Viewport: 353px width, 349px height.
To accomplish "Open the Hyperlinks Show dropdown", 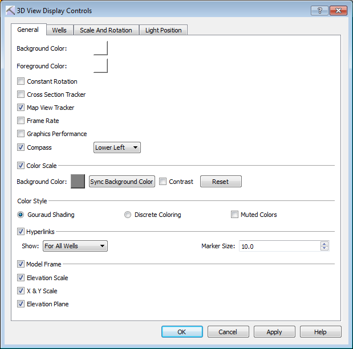I will tap(75, 246).
